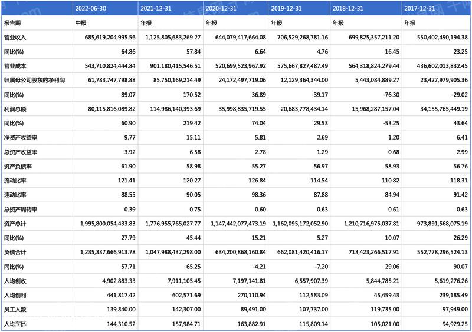Select the negative growth value -53.25
Viewport: 472px width, 332px height.
point(391,123)
